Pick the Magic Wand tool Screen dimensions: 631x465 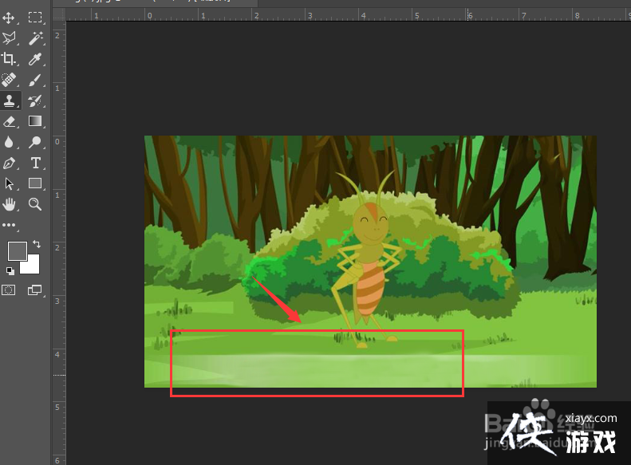coord(35,38)
